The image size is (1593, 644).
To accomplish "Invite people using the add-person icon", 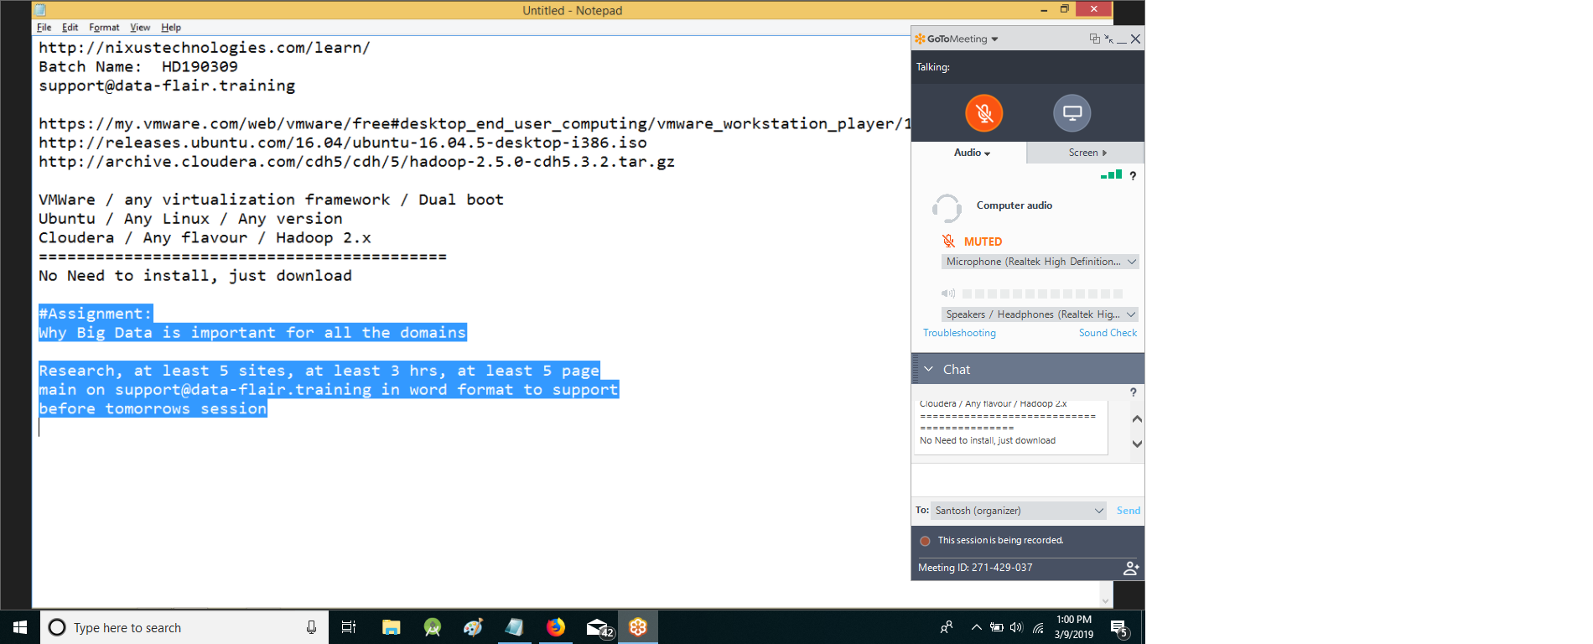I will (1131, 569).
